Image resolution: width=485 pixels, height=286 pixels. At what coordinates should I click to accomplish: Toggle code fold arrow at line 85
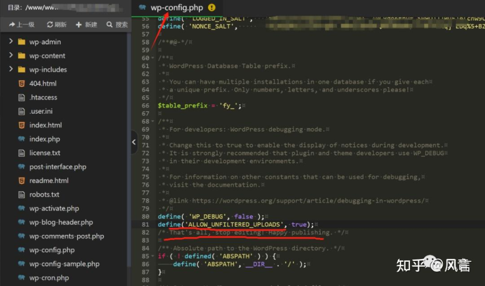click(x=153, y=256)
